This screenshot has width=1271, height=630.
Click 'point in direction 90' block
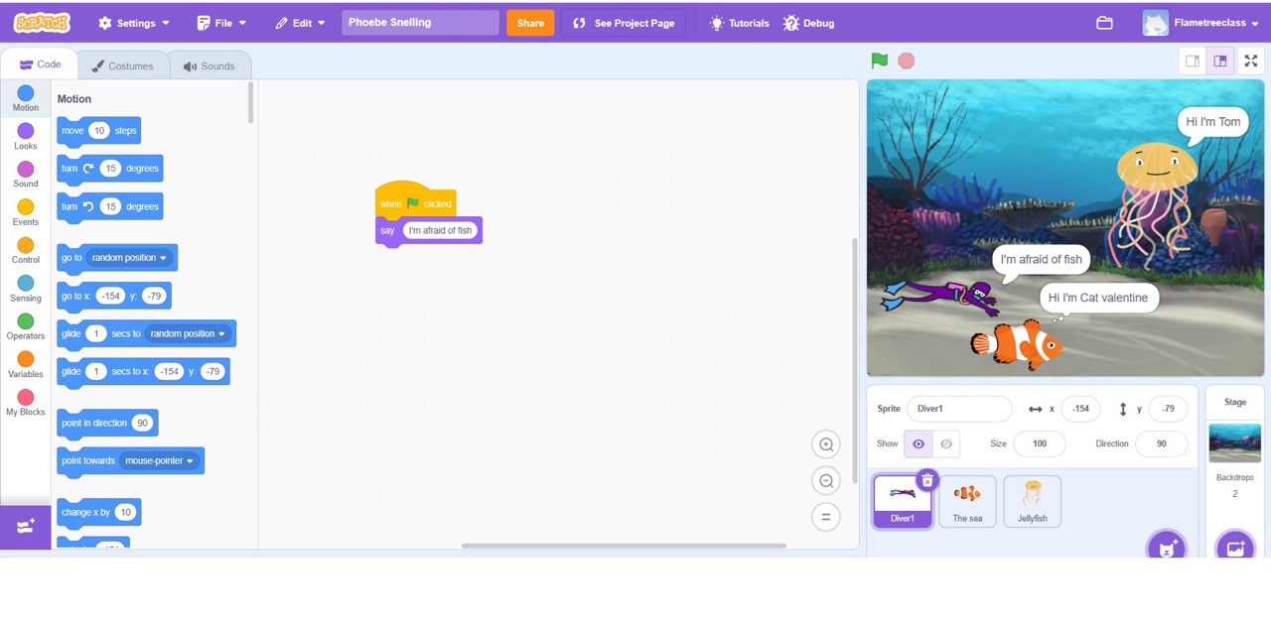click(x=107, y=423)
